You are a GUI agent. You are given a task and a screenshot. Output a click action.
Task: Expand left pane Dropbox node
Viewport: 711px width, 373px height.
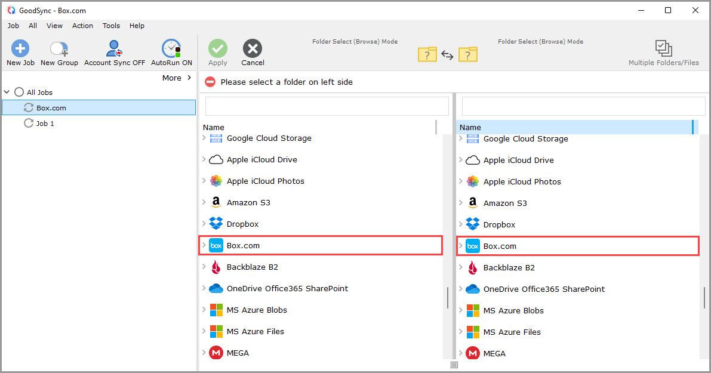pos(204,223)
